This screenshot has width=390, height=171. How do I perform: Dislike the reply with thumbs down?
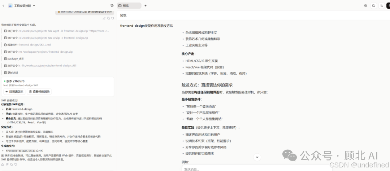(x=7, y=164)
